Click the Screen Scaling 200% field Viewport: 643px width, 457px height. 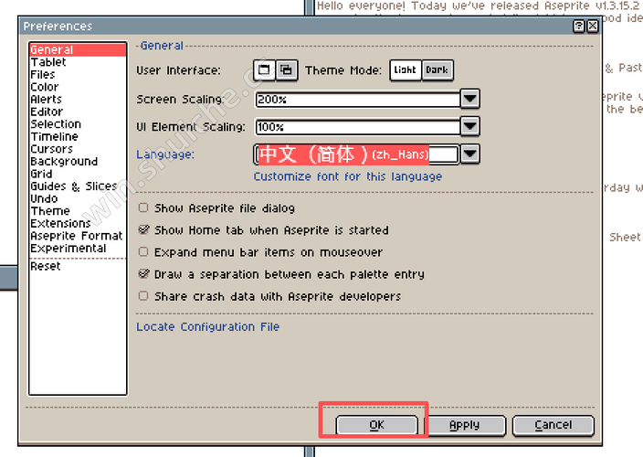pyautogui.click(x=358, y=100)
